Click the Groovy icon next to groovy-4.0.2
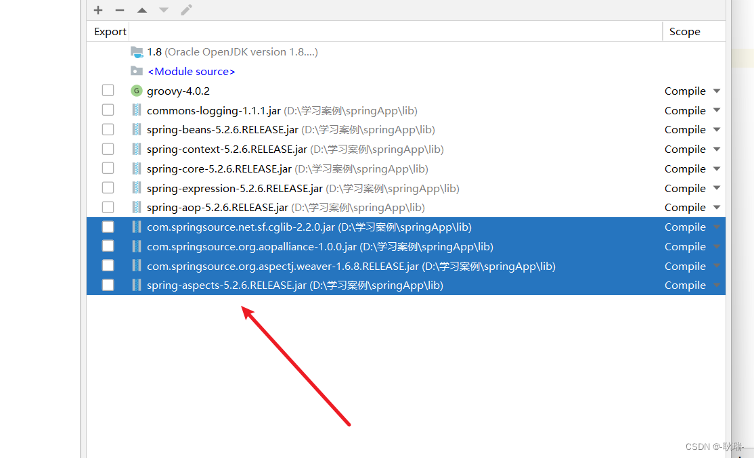Viewport: 754px width, 458px height. 137,90
